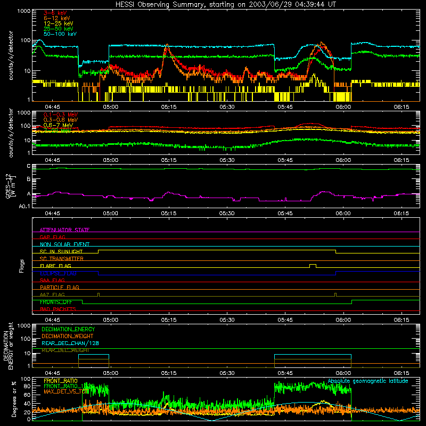This screenshot has width=426, height=426.
Task: Click the GOES-12 axis label
Action: coord(11,186)
